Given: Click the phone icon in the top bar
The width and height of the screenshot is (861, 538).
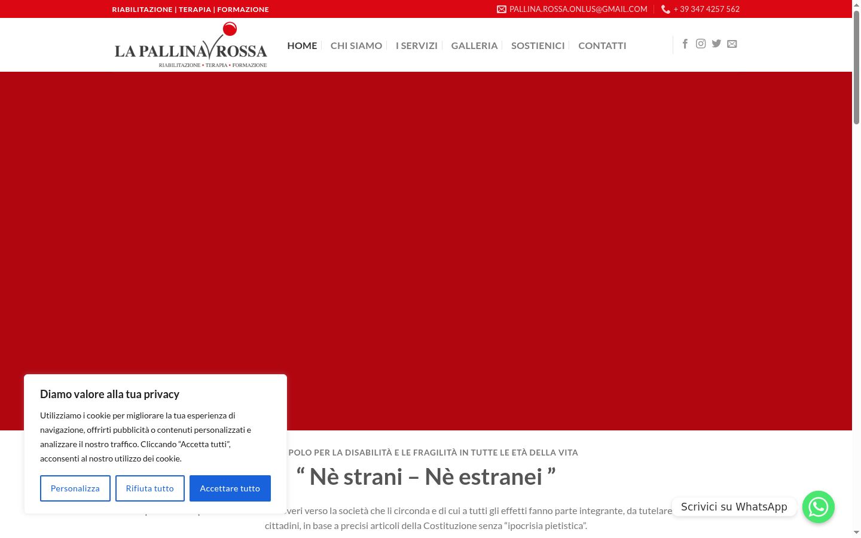Looking at the screenshot, I should tap(665, 9).
